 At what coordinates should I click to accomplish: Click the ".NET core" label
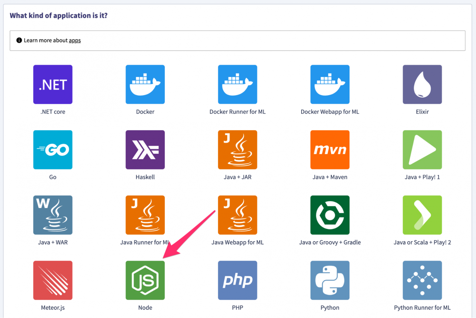(53, 112)
